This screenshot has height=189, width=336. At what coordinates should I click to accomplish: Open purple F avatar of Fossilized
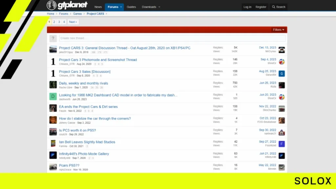pos(282,144)
